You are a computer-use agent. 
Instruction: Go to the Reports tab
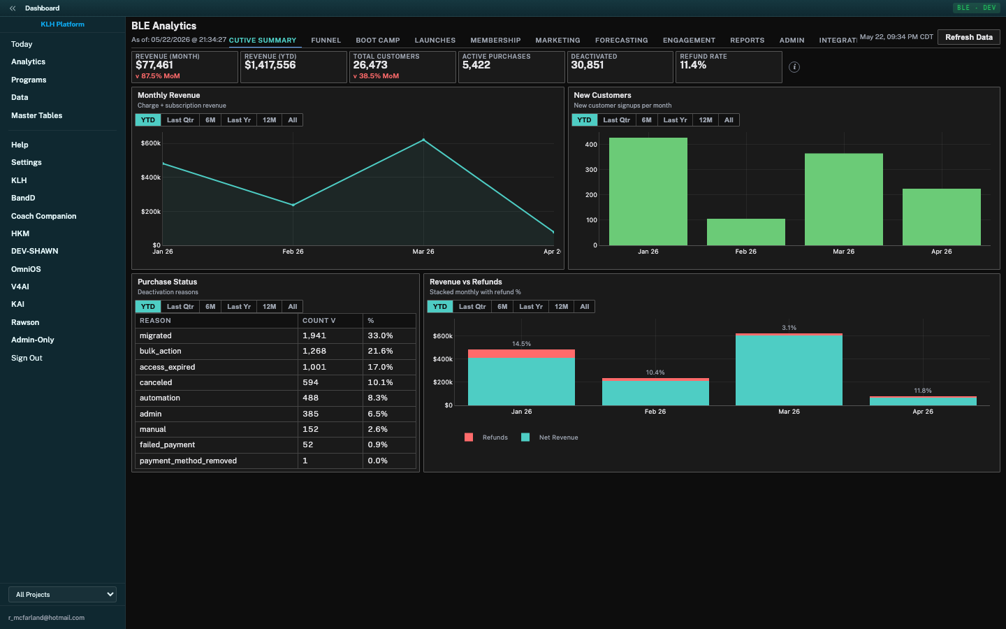[748, 41]
